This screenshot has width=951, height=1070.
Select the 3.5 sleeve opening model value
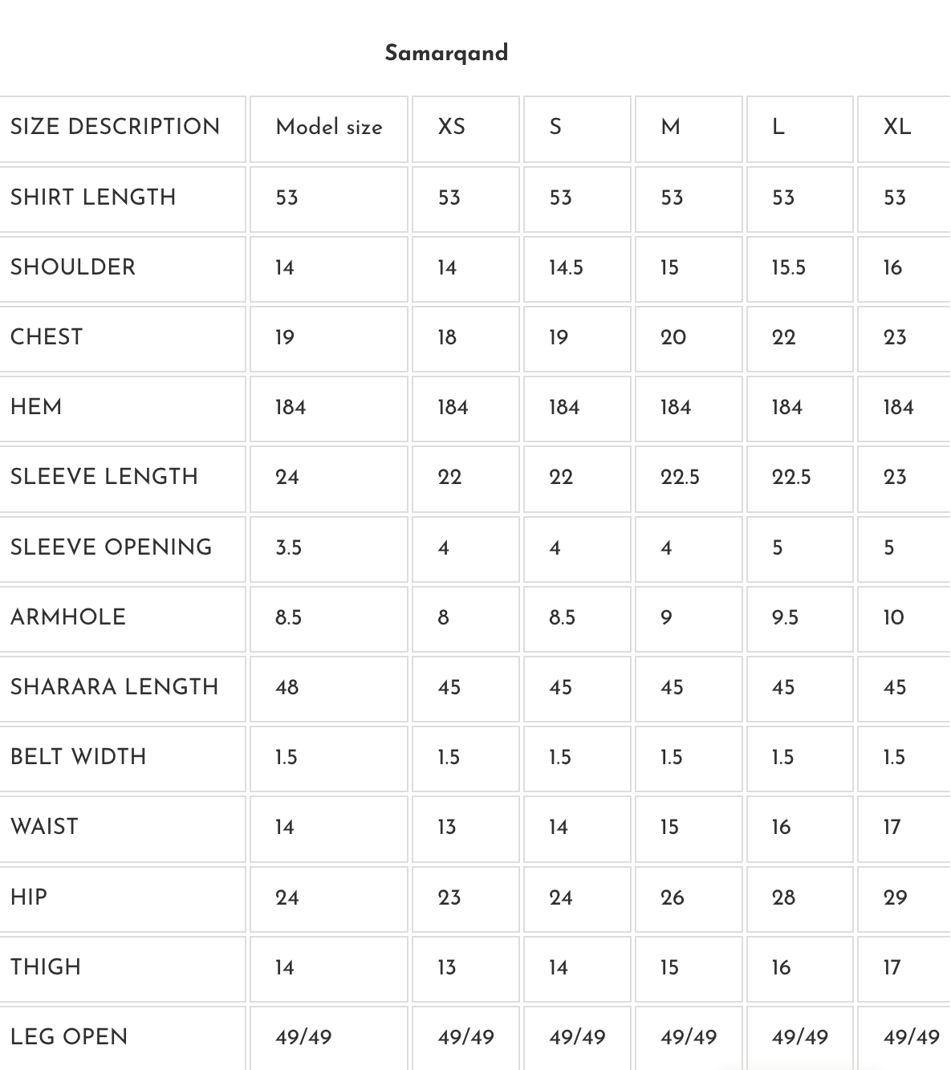click(x=288, y=547)
